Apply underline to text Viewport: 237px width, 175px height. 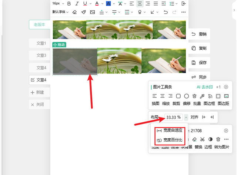[x=85, y=4]
